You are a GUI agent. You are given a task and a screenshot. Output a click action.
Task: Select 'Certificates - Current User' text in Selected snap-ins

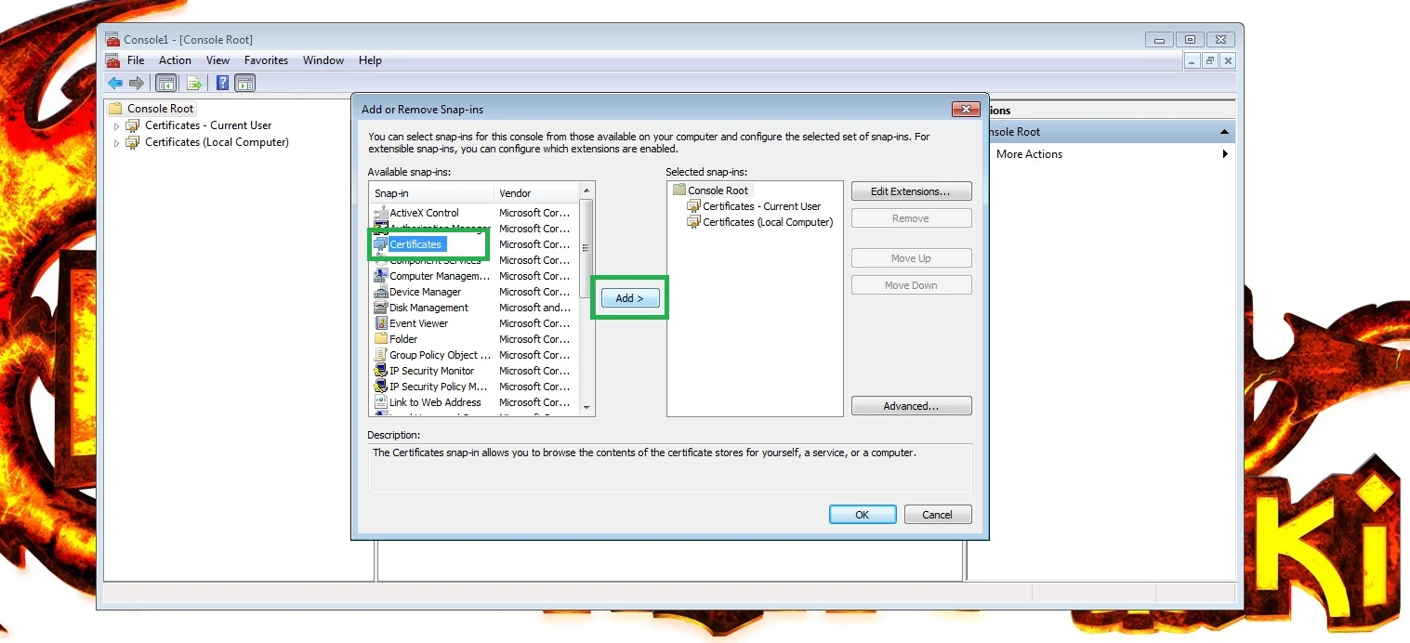tap(762, 206)
